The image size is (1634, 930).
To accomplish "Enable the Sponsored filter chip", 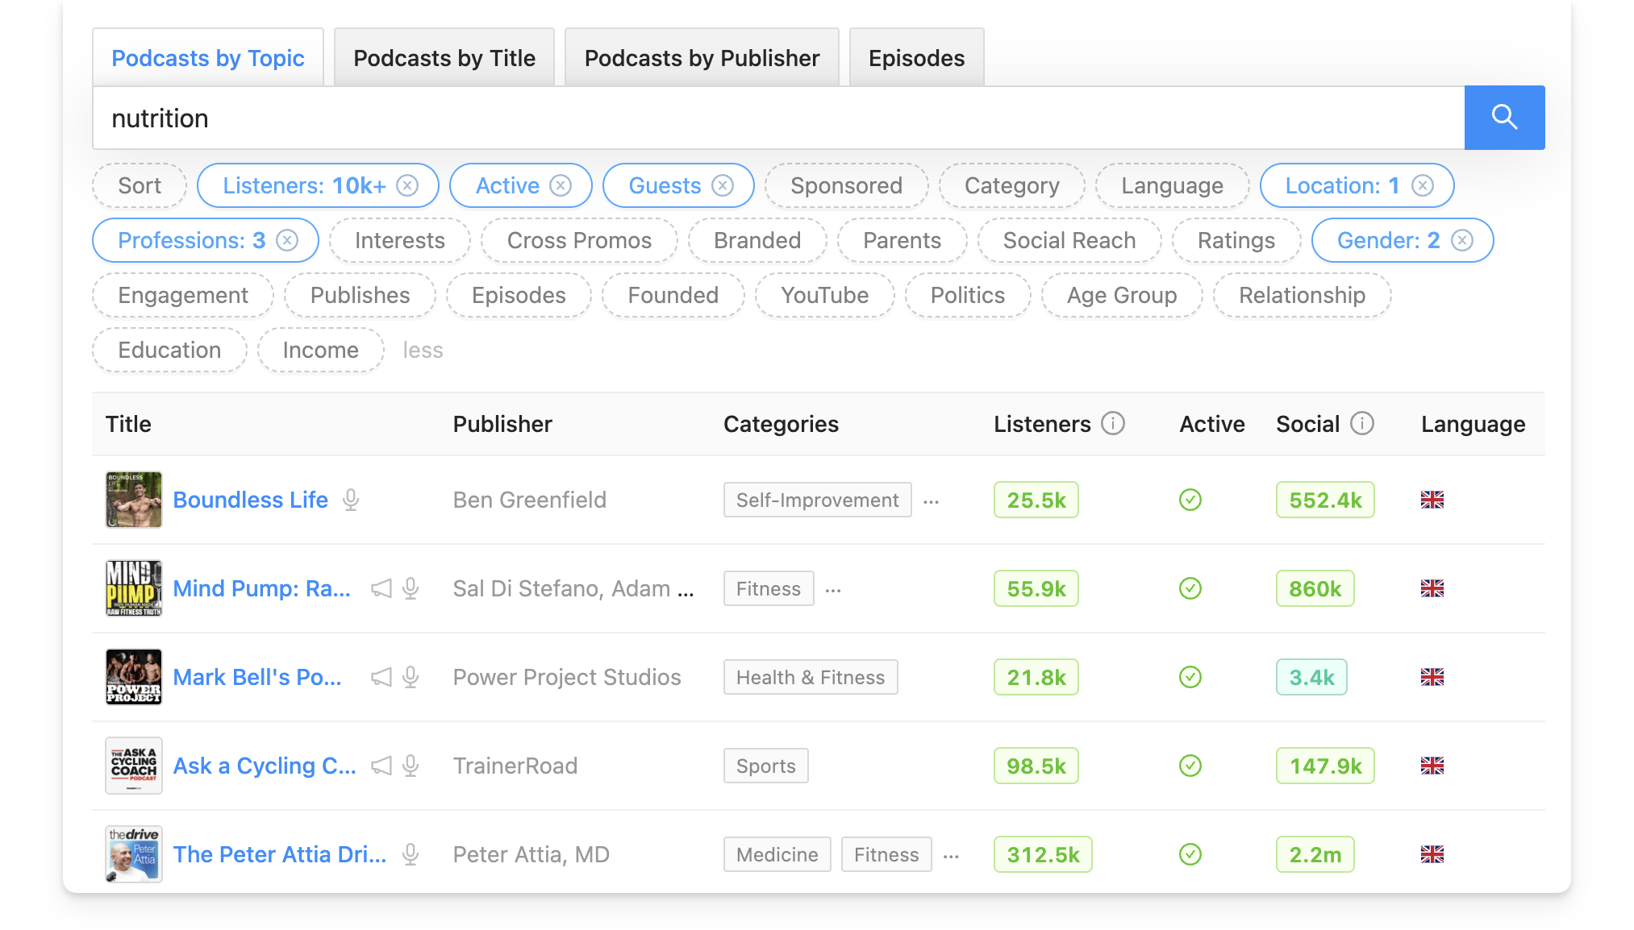I will pyautogui.click(x=846, y=186).
